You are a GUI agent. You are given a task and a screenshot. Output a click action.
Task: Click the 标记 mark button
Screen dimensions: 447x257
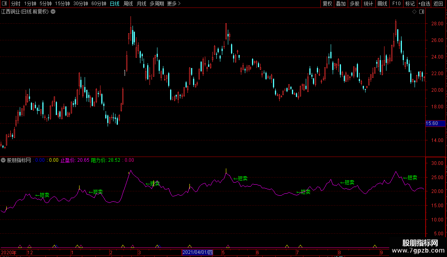(x=410, y=4)
